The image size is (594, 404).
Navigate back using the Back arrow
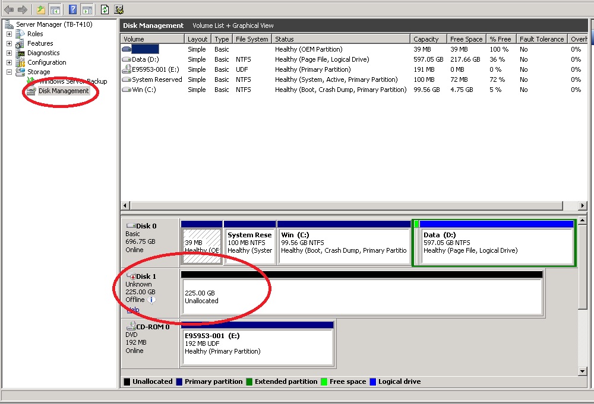tap(8, 9)
